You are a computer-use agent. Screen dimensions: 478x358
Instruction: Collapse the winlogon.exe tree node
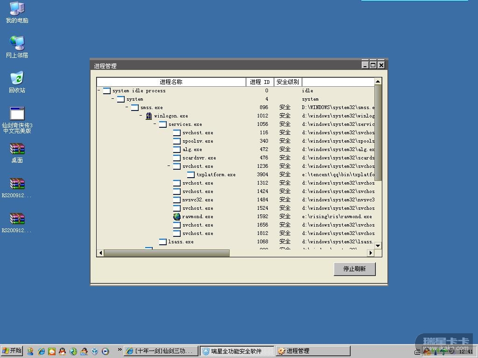(141, 116)
